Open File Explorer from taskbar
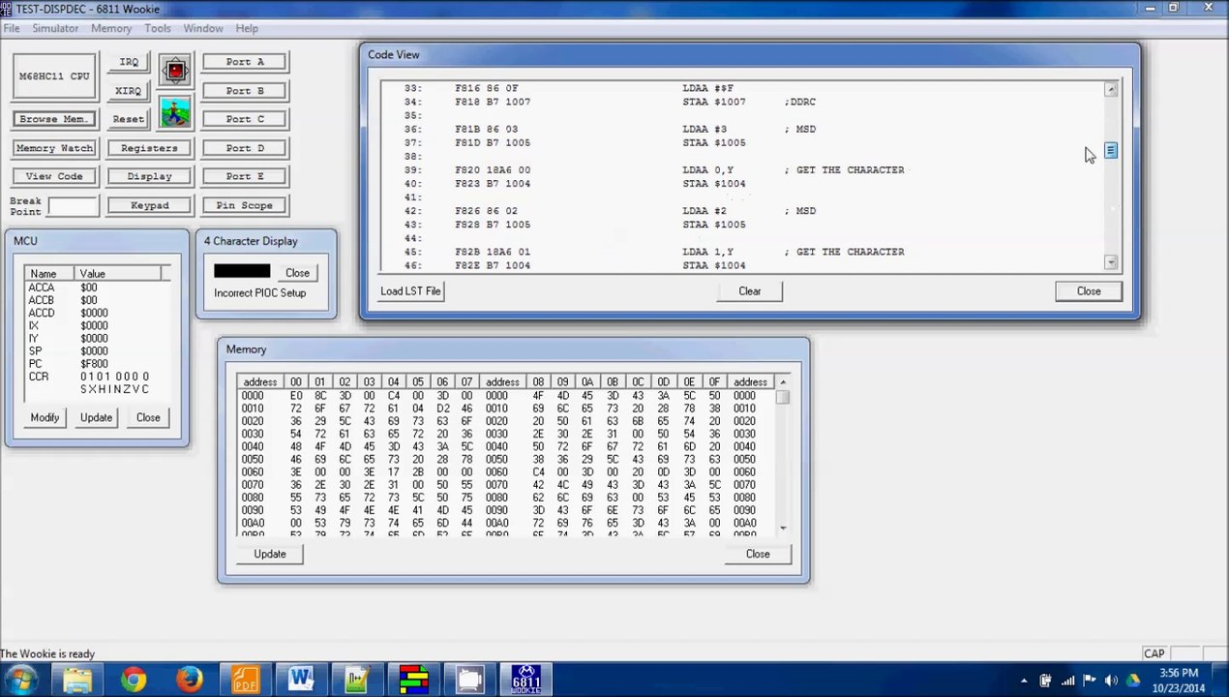The image size is (1229, 697). coord(77,680)
